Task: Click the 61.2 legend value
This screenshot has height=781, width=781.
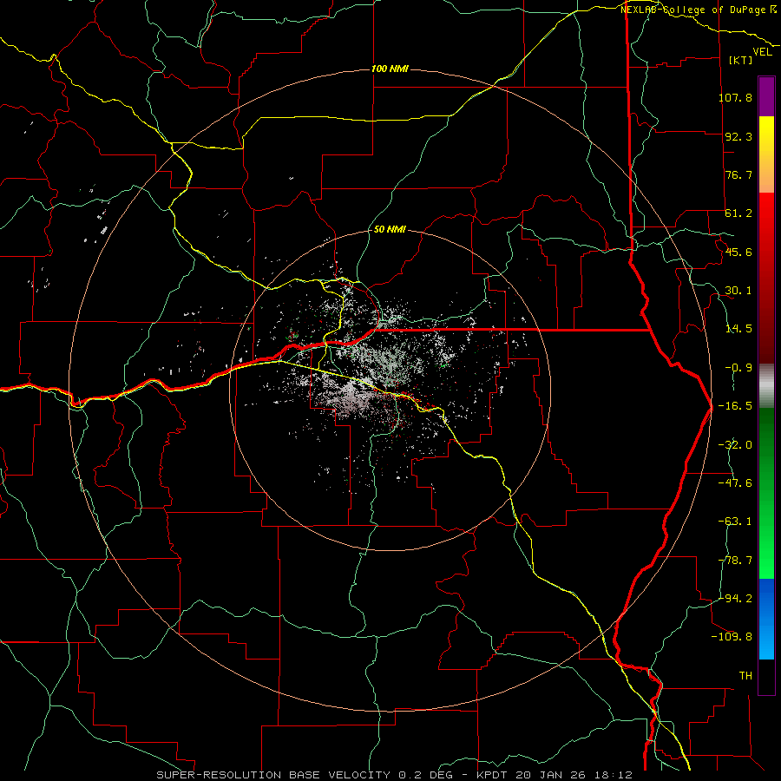Action: [x=738, y=213]
